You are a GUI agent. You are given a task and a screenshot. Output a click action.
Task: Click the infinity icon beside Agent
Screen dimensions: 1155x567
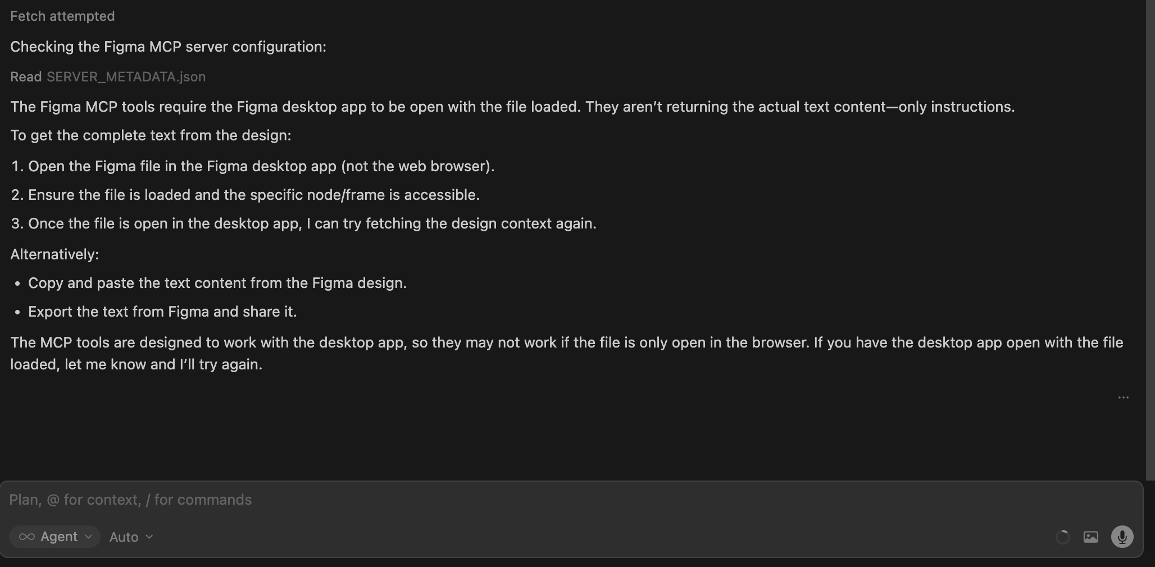26,537
